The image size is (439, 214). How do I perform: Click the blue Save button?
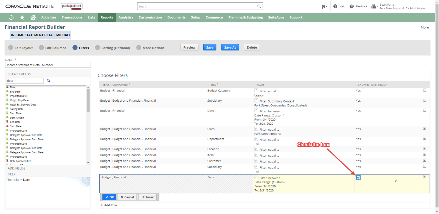click(210, 47)
